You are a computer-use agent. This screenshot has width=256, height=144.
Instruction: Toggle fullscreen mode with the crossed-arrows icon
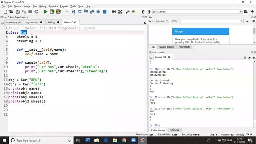coord(120,12)
